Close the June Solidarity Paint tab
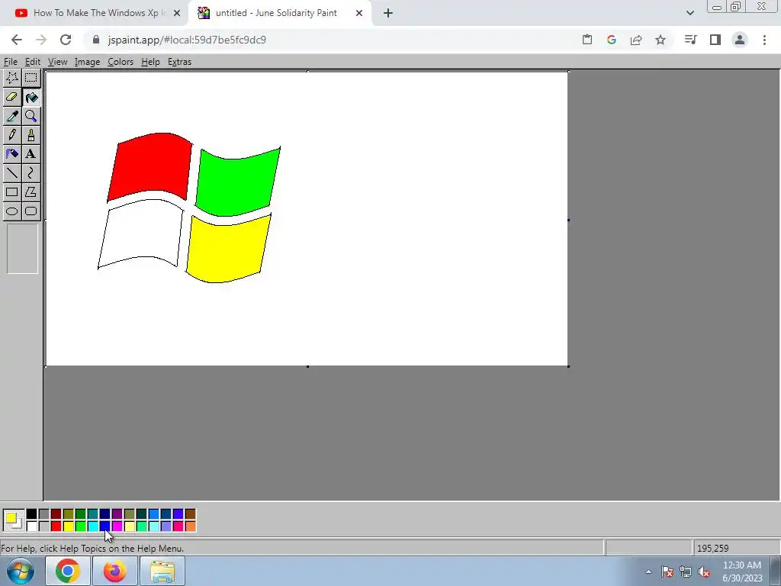 point(359,13)
